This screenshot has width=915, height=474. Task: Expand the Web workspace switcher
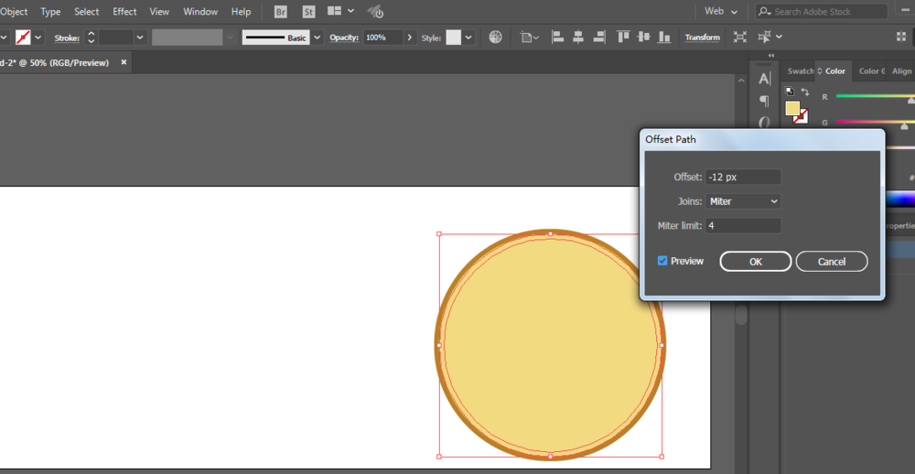(x=721, y=11)
